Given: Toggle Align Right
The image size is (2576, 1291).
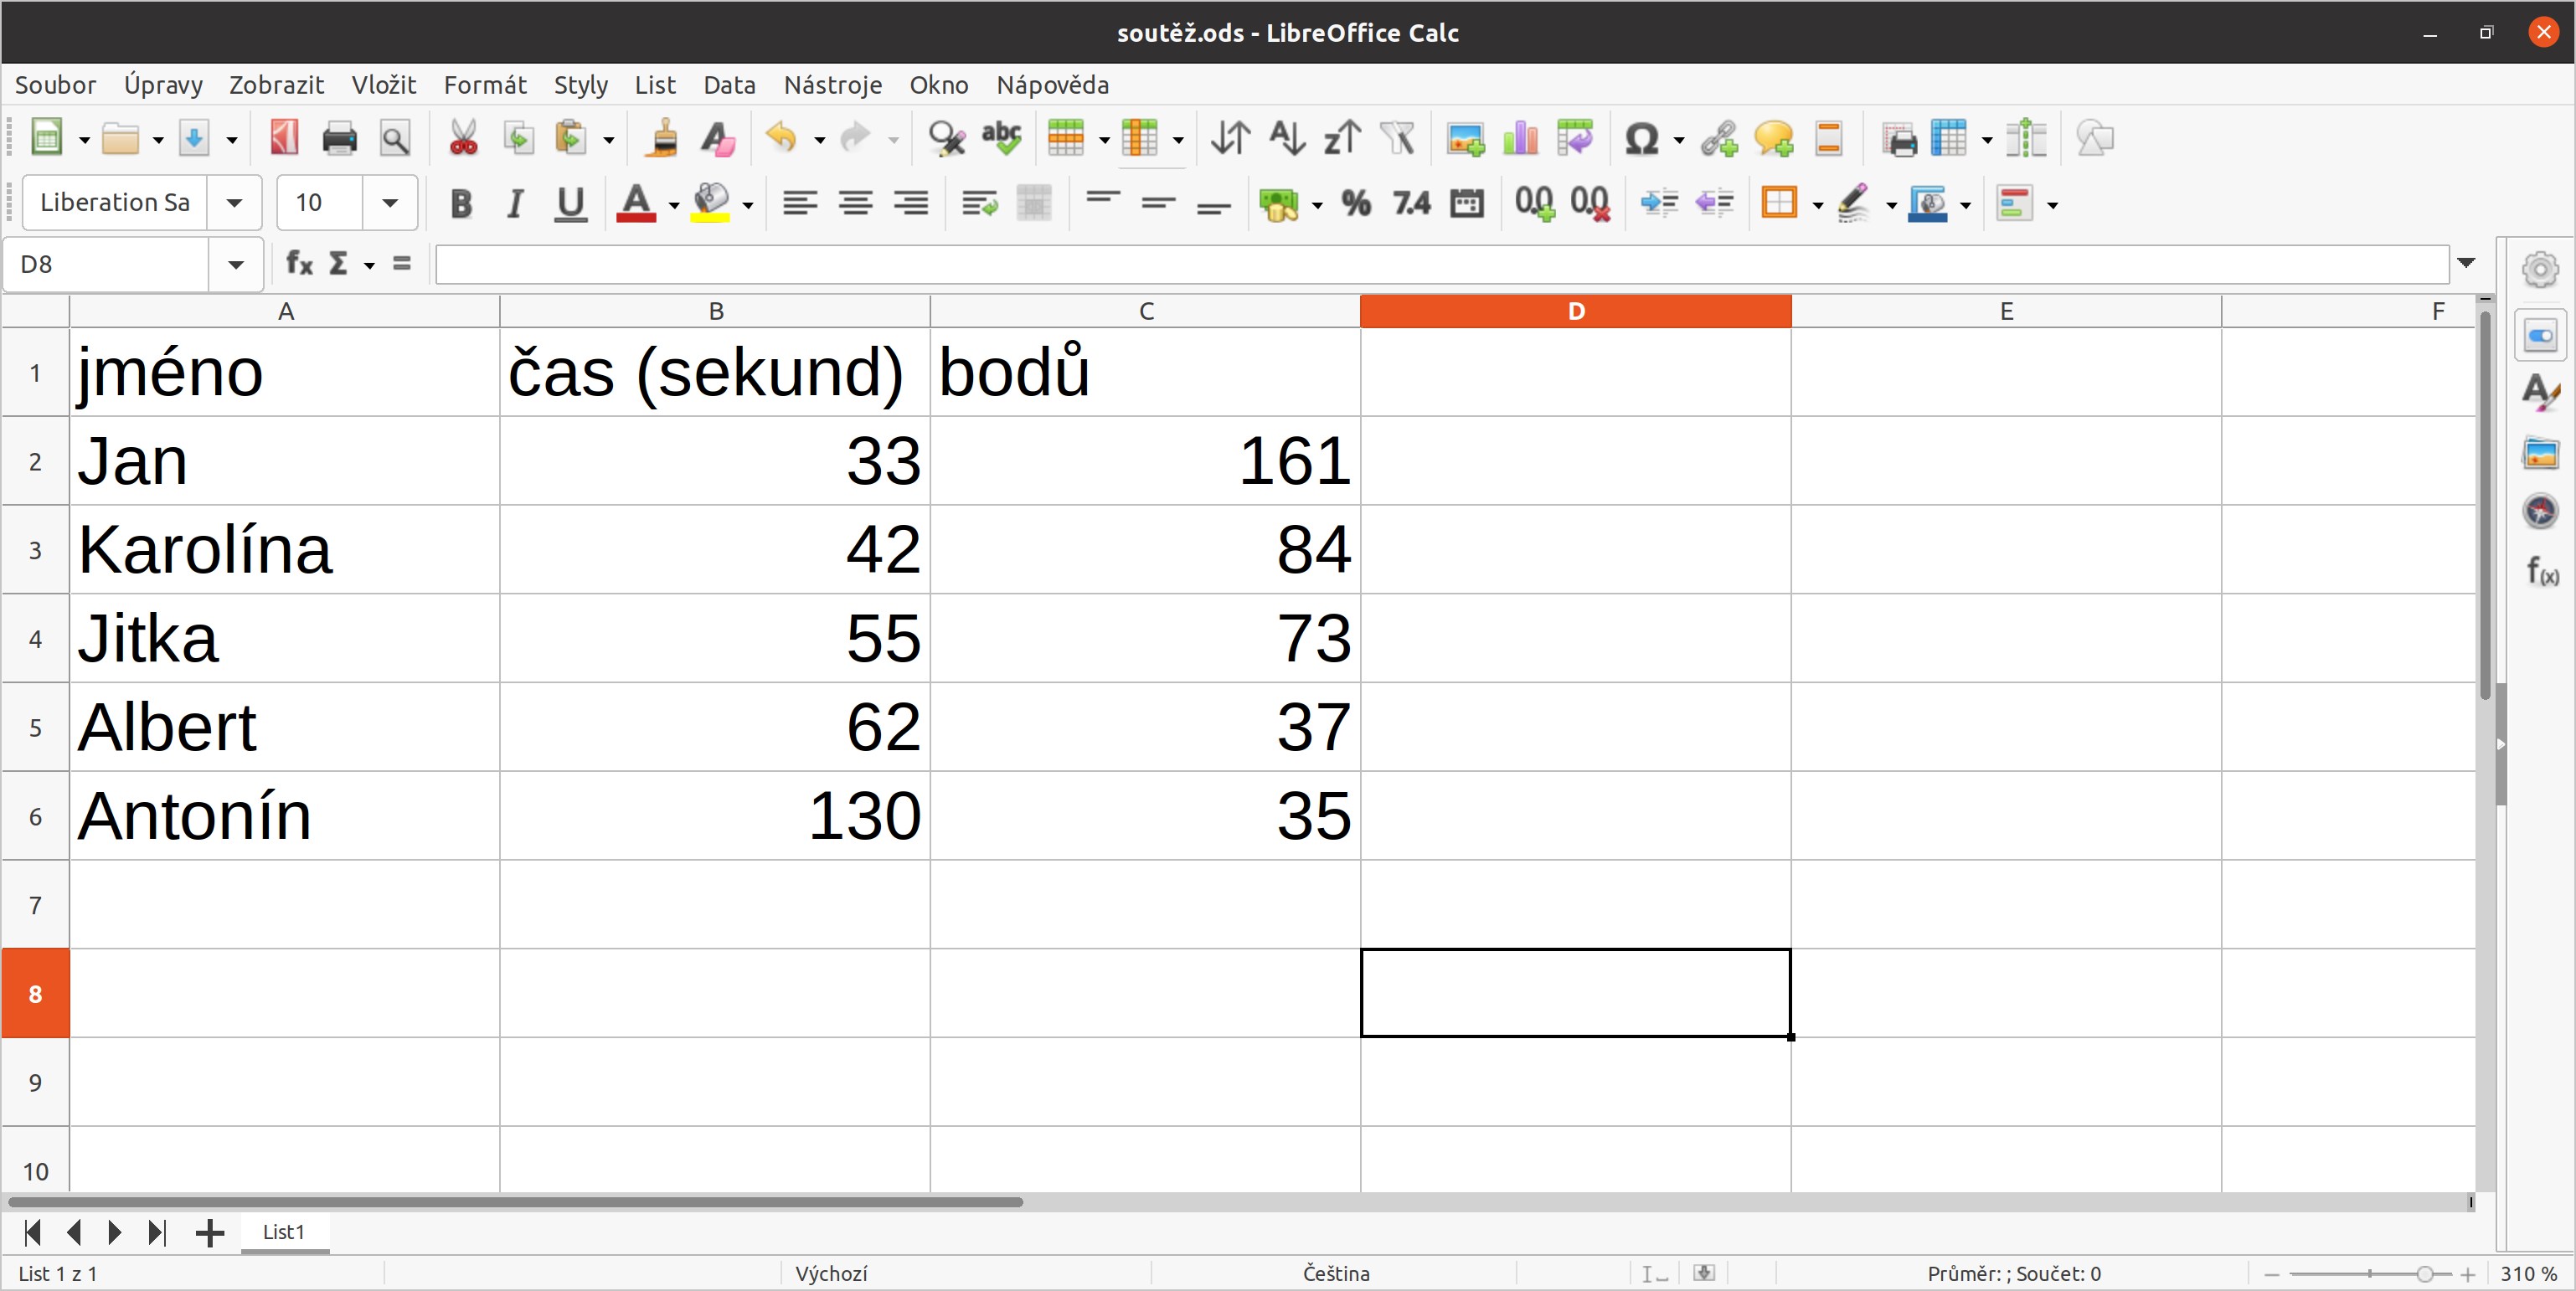Looking at the screenshot, I should tap(911, 204).
